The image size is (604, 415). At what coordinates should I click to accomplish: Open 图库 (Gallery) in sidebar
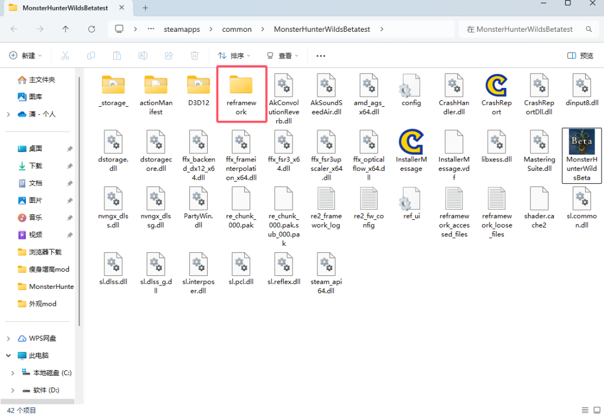click(30, 97)
